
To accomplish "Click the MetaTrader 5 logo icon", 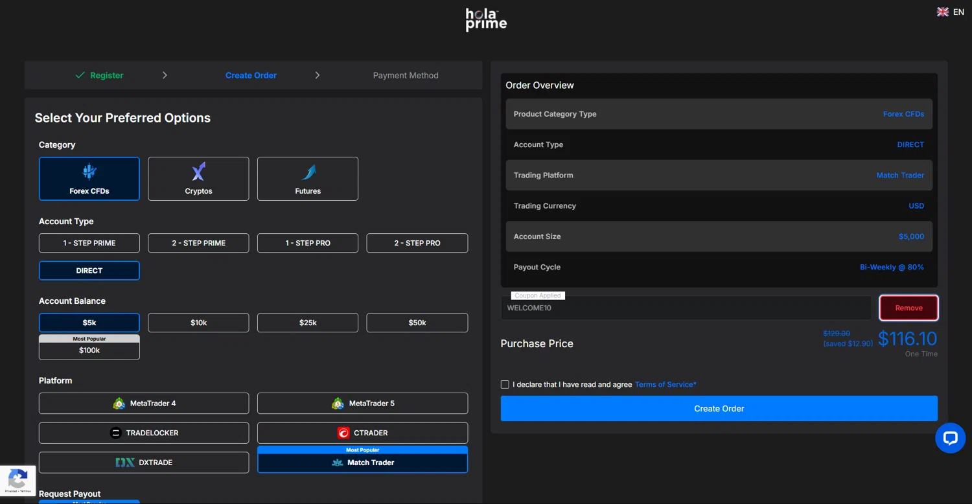I will [x=338, y=404].
